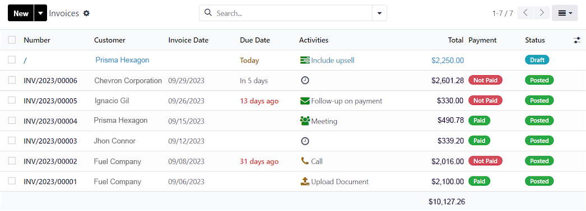Click the phone Call activity icon
Viewport: 586px width, 211px height.
(x=305, y=161)
